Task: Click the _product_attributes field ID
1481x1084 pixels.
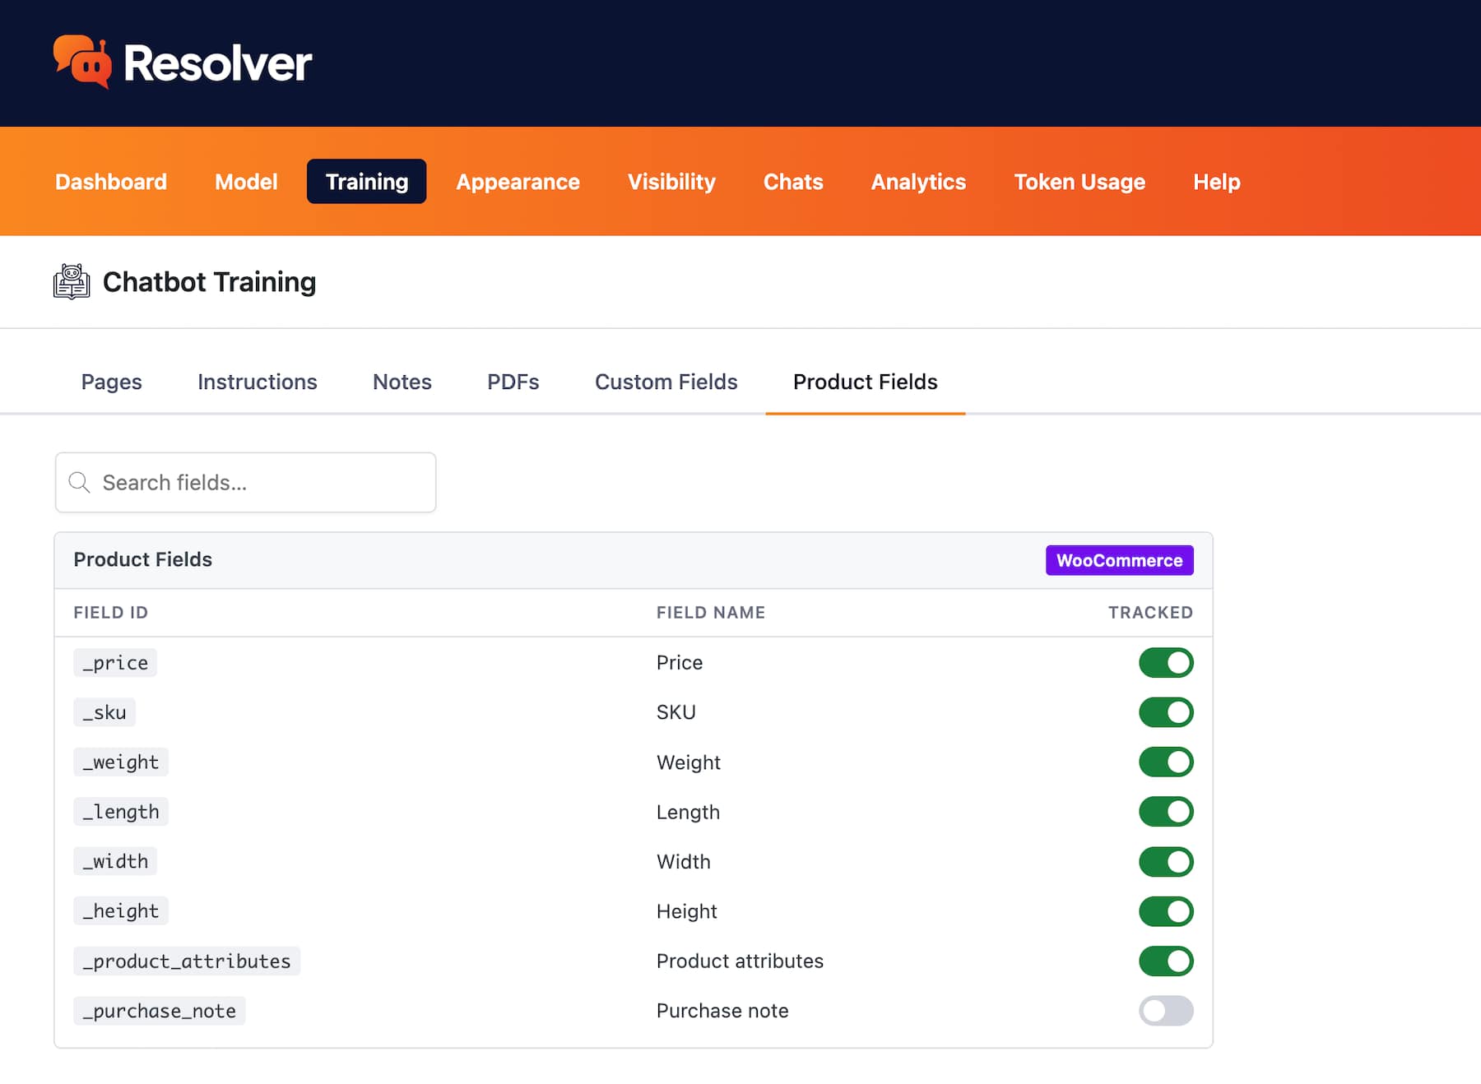Action: [187, 961]
